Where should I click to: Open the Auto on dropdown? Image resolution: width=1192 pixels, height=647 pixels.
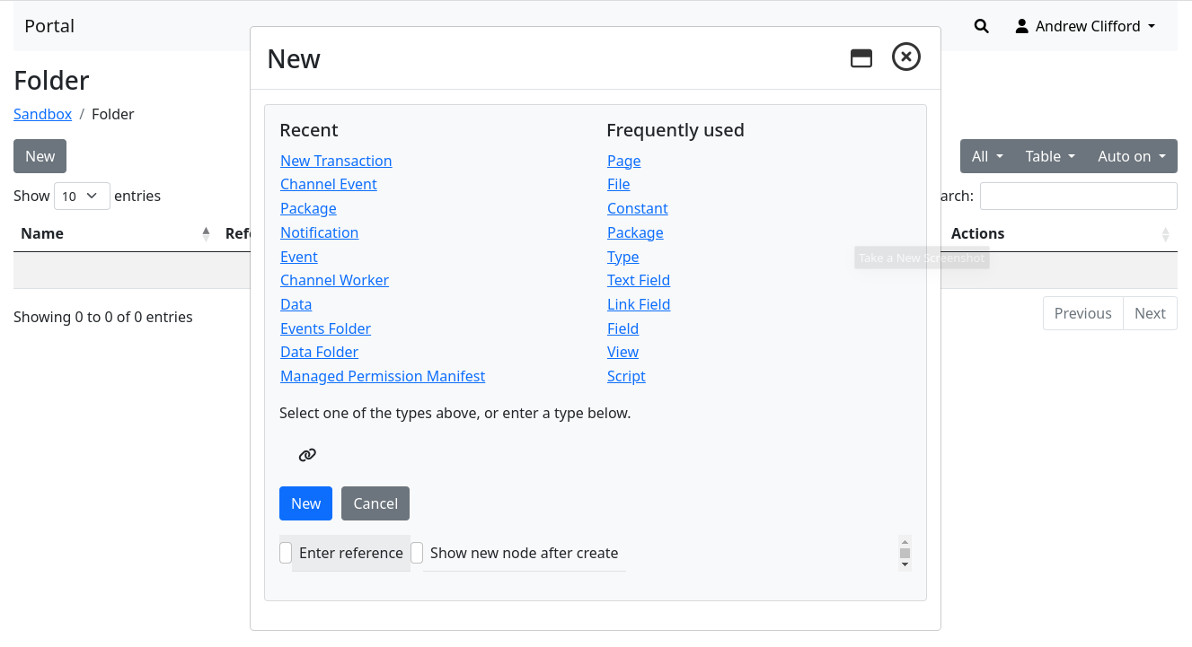1130,155
